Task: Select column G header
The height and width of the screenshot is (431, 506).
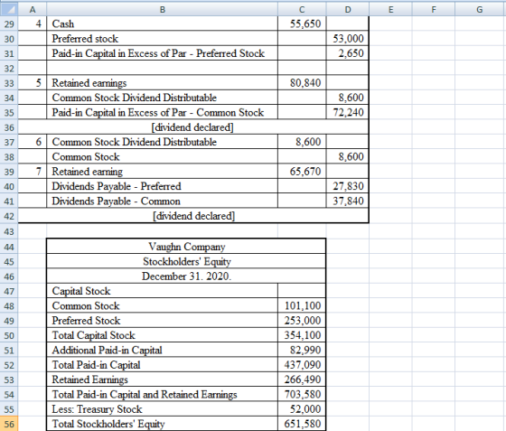Action: (480, 10)
